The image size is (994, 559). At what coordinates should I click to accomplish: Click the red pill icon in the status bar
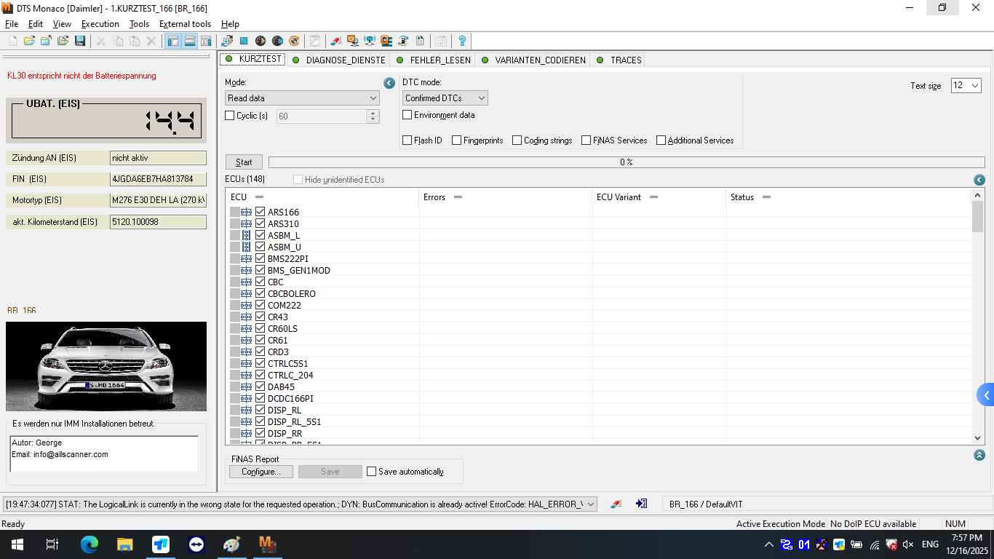[616, 504]
